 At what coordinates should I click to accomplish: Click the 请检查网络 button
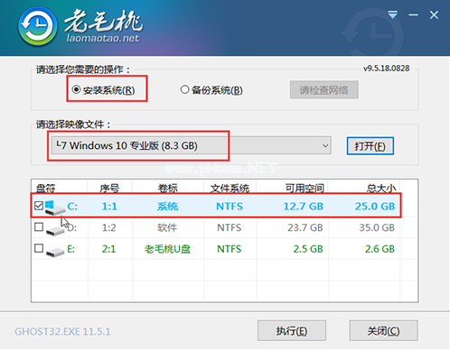coord(324,89)
